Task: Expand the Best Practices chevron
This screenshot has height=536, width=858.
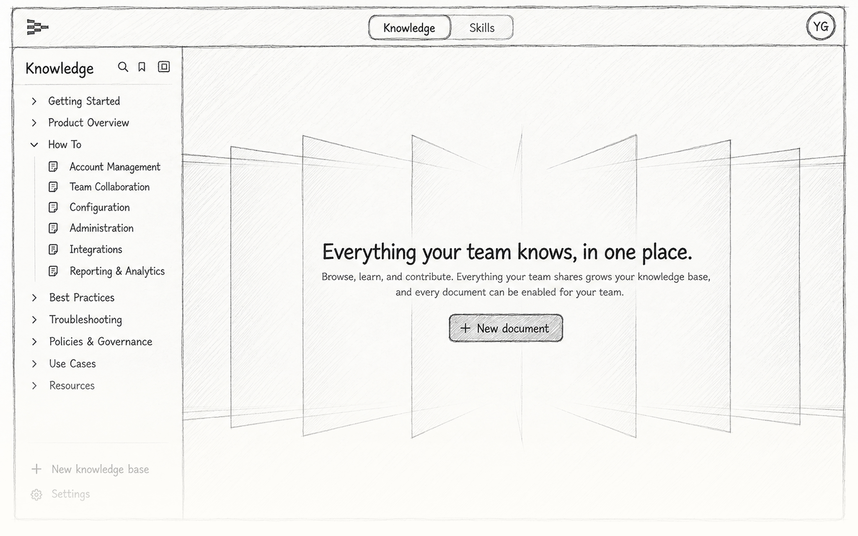Action: pyautogui.click(x=34, y=298)
